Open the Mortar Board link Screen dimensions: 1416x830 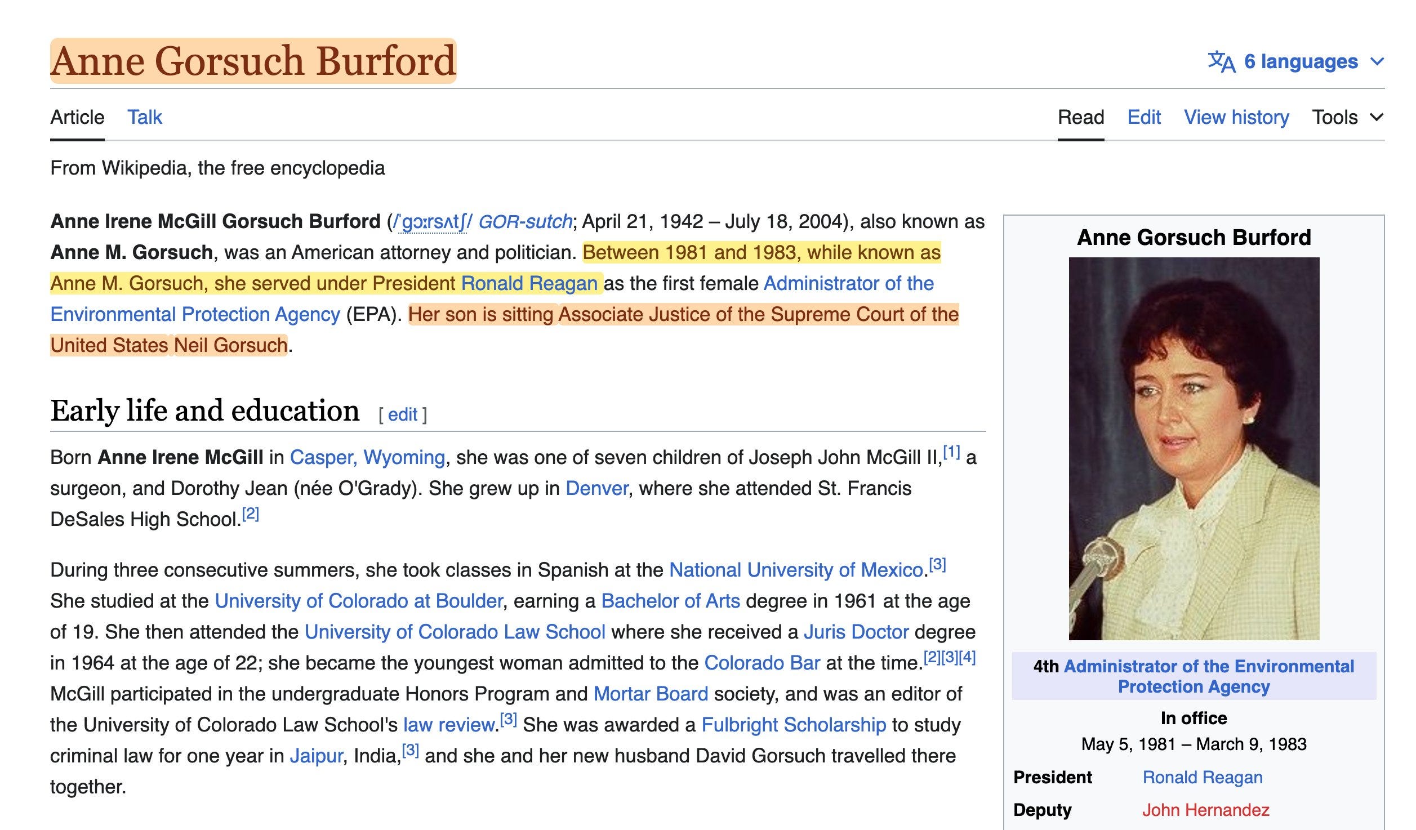coord(651,694)
